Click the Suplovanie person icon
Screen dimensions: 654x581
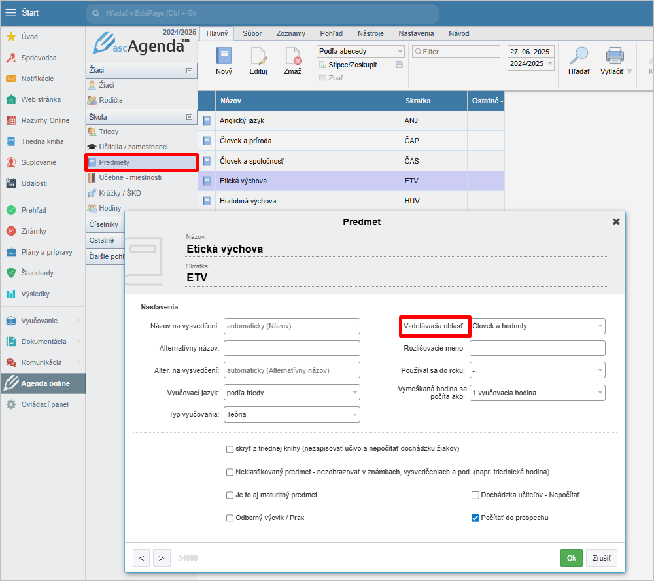[11, 162]
